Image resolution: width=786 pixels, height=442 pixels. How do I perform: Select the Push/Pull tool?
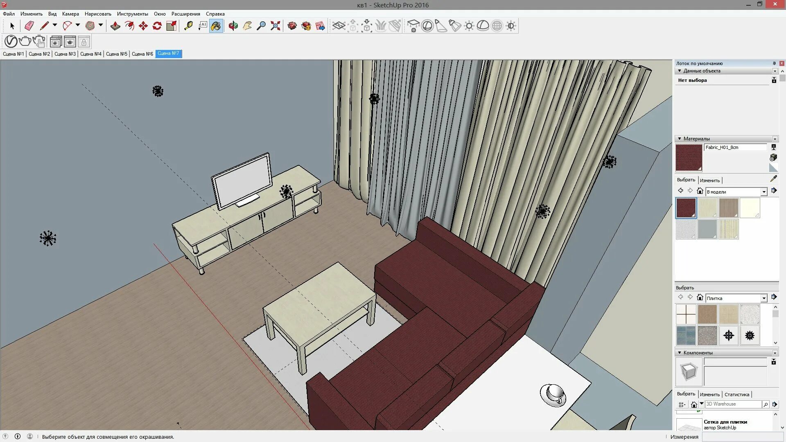[115, 26]
